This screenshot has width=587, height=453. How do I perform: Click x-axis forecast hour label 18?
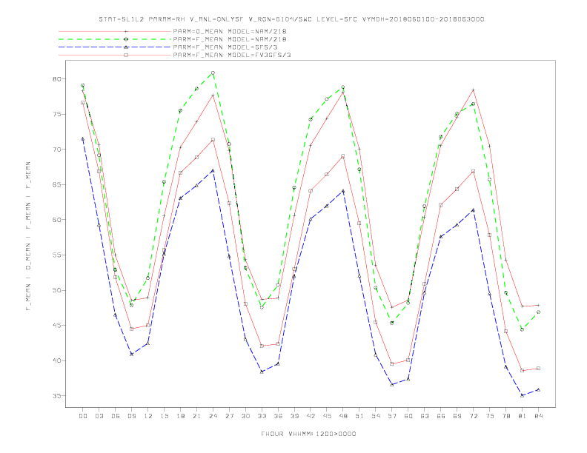click(x=180, y=416)
